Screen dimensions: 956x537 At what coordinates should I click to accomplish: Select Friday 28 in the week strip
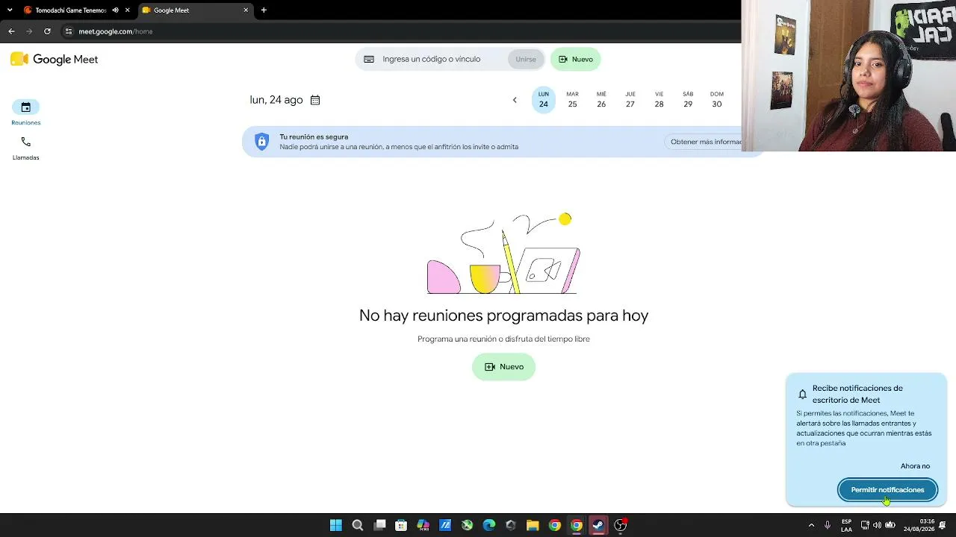click(659, 100)
